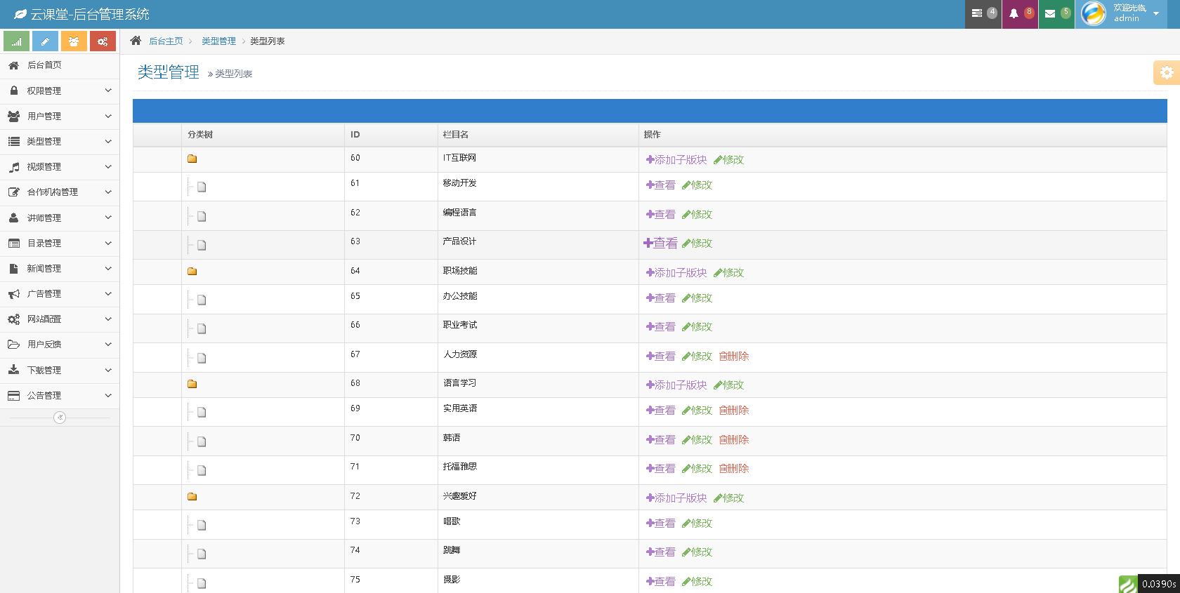The width and height of the screenshot is (1180, 593).
Task: Open the settings gear on right edge
Action: click(1166, 72)
